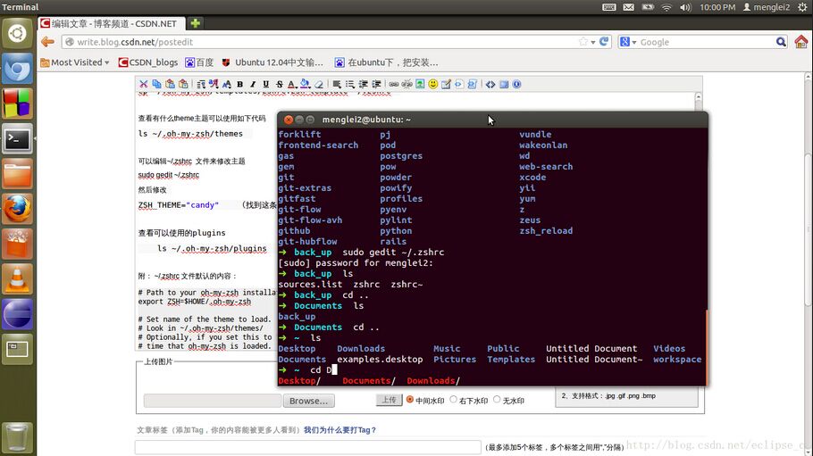813x456 pixels.
Task: Apply Strikethrough formatting in the editor
Action: click(280, 84)
